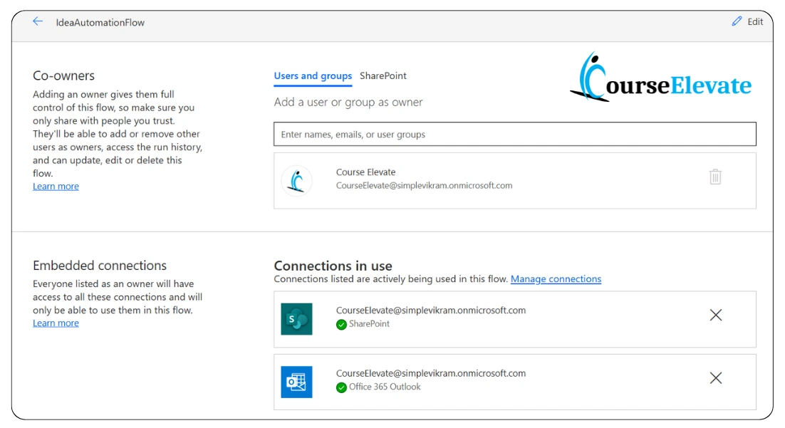785x428 pixels.
Task: Click the SharePoint connection app icon
Action: click(296, 318)
